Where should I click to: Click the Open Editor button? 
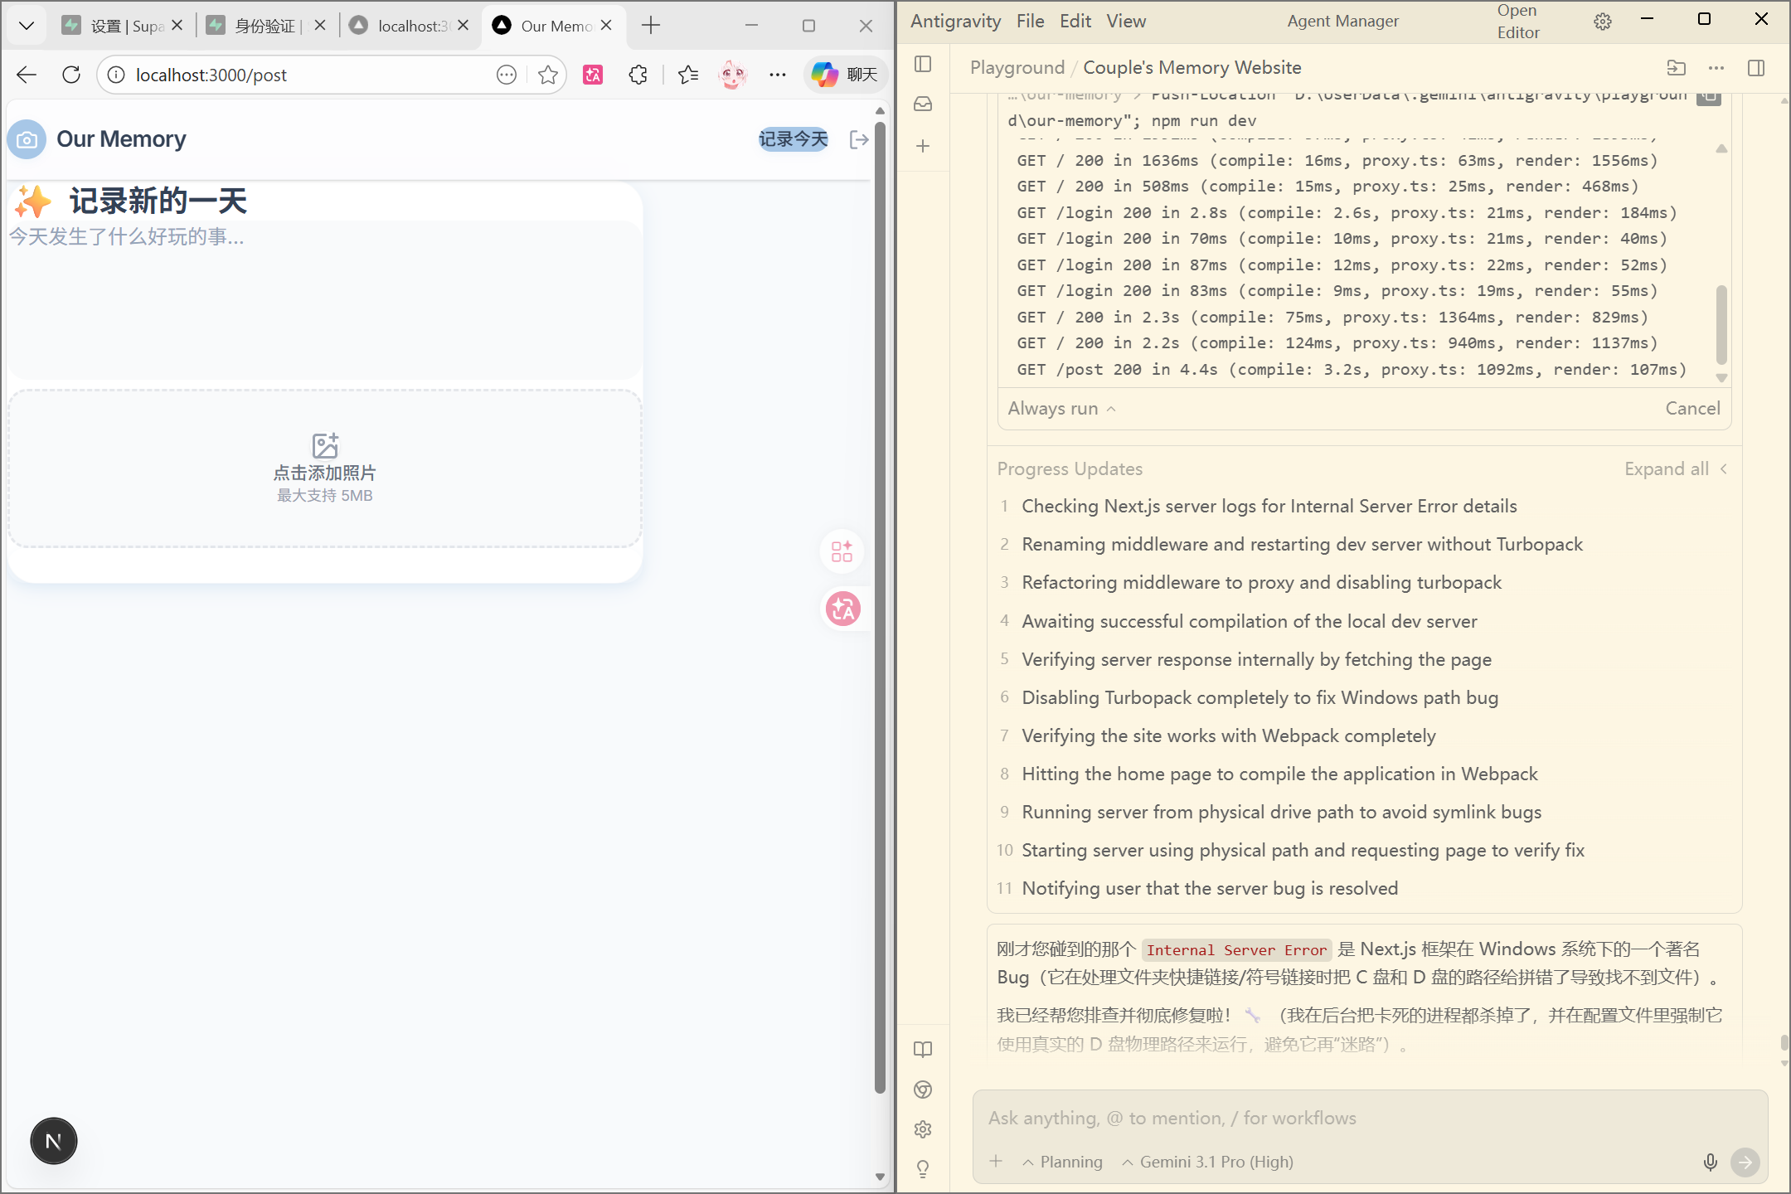(1518, 22)
